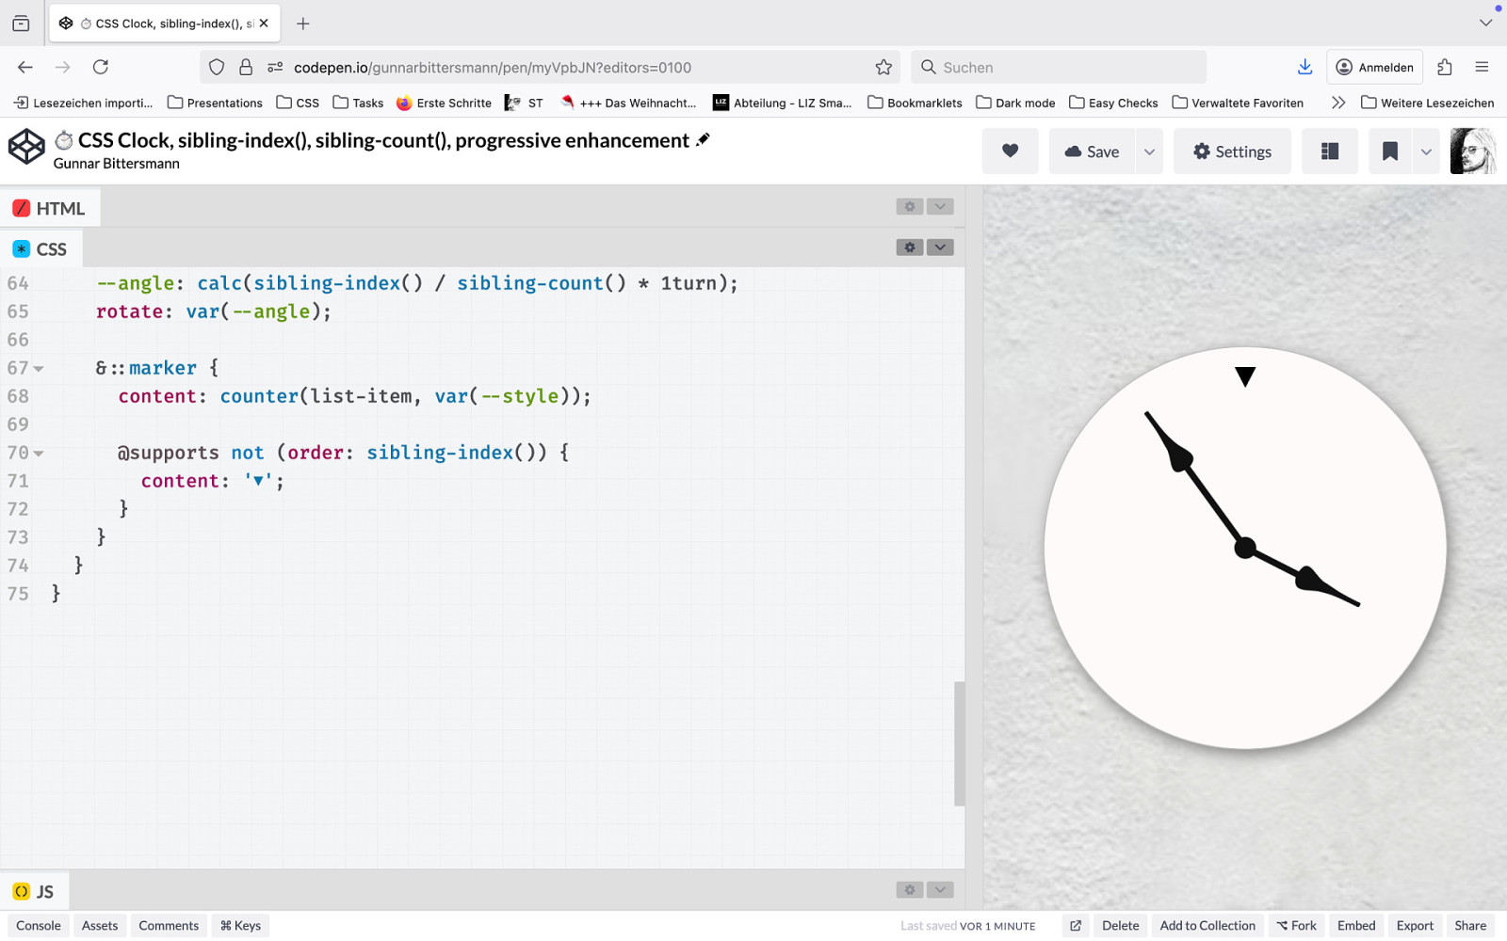This screenshot has width=1507, height=941.
Task: Open the Console panel tab
Action: tap(39, 926)
